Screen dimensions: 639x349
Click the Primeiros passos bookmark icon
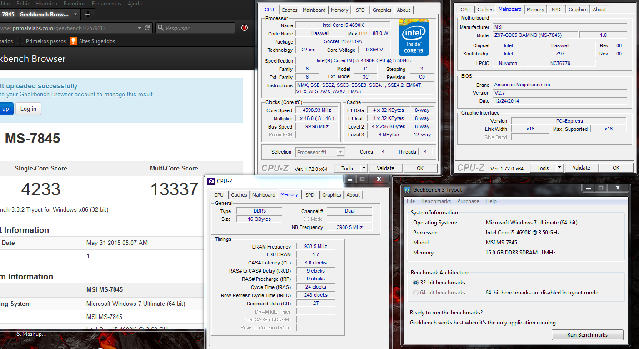tap(20, 41)
